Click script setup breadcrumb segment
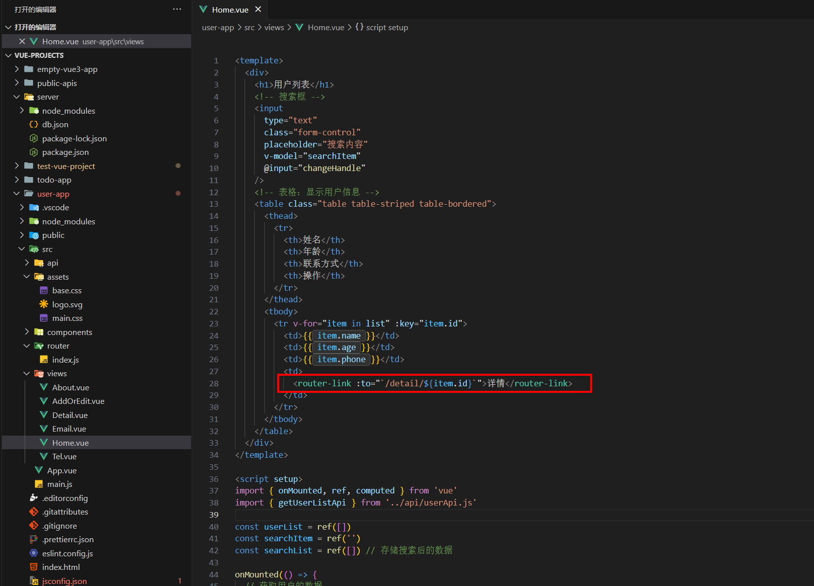Viewport: 814px width, 586px height. (387, 27)
